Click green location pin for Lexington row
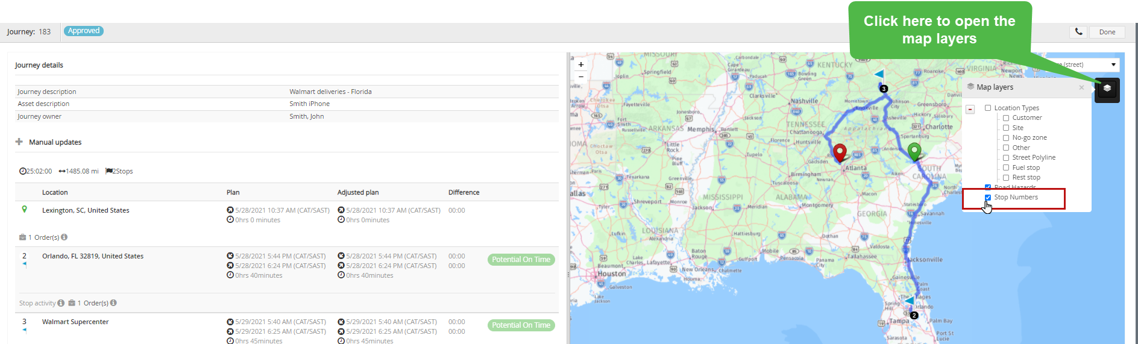The height and width of the screenshot is (344, 1138). (x=24, y=210)
